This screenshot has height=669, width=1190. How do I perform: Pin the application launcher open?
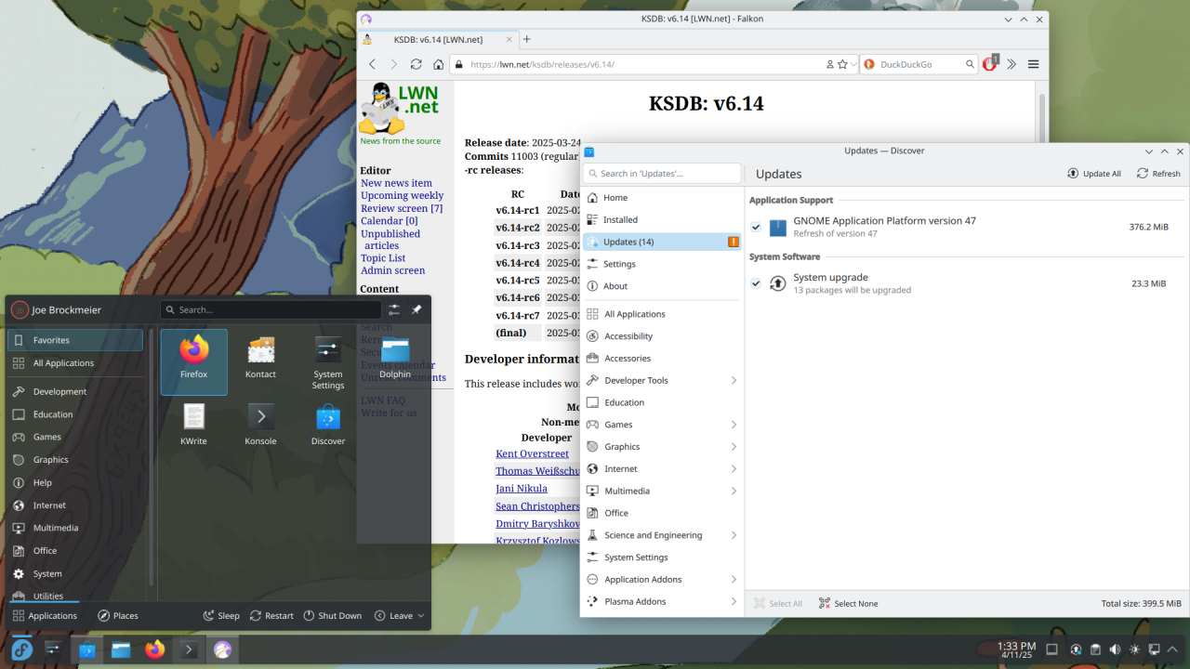point(416,309)
